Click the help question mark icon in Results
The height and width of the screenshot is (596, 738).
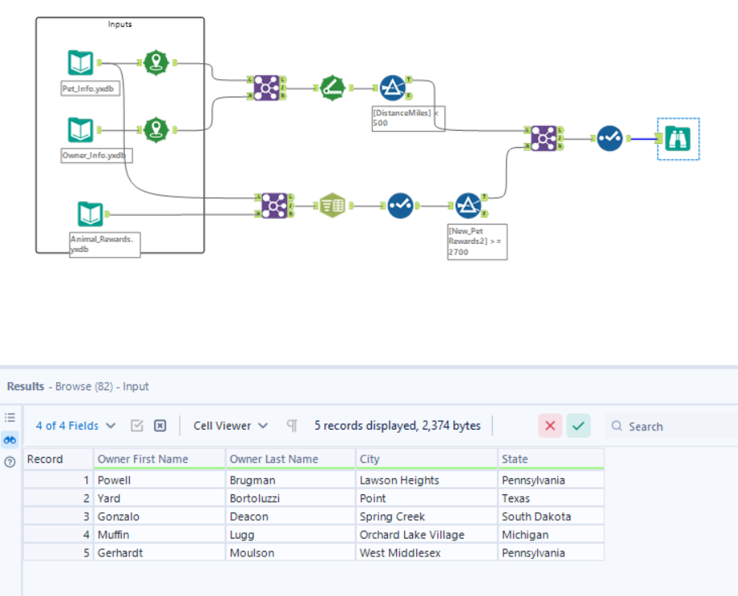point(10,462)
